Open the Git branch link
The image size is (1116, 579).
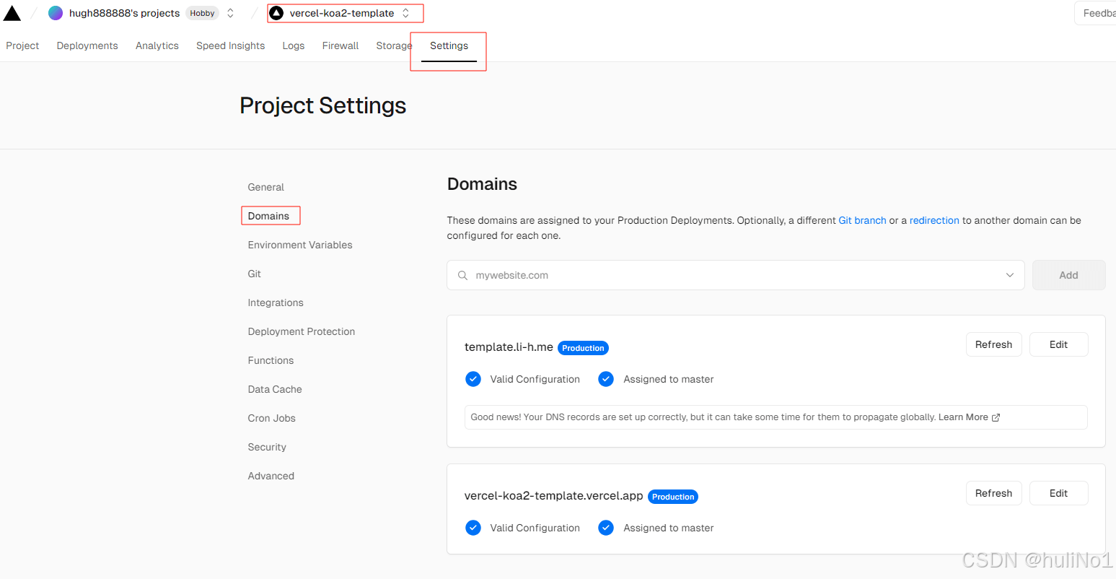pyautogui.click(x=862, y=220)
